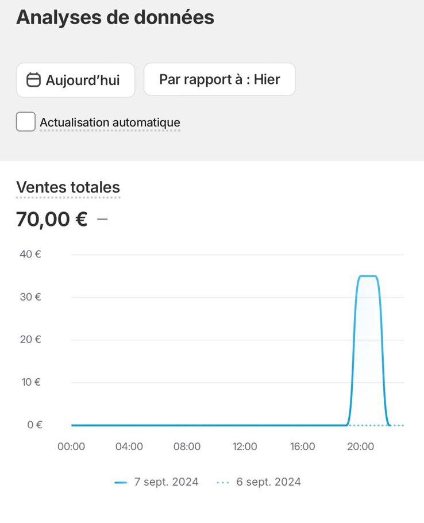Click the sales peak on the chart

click(367, 276)
